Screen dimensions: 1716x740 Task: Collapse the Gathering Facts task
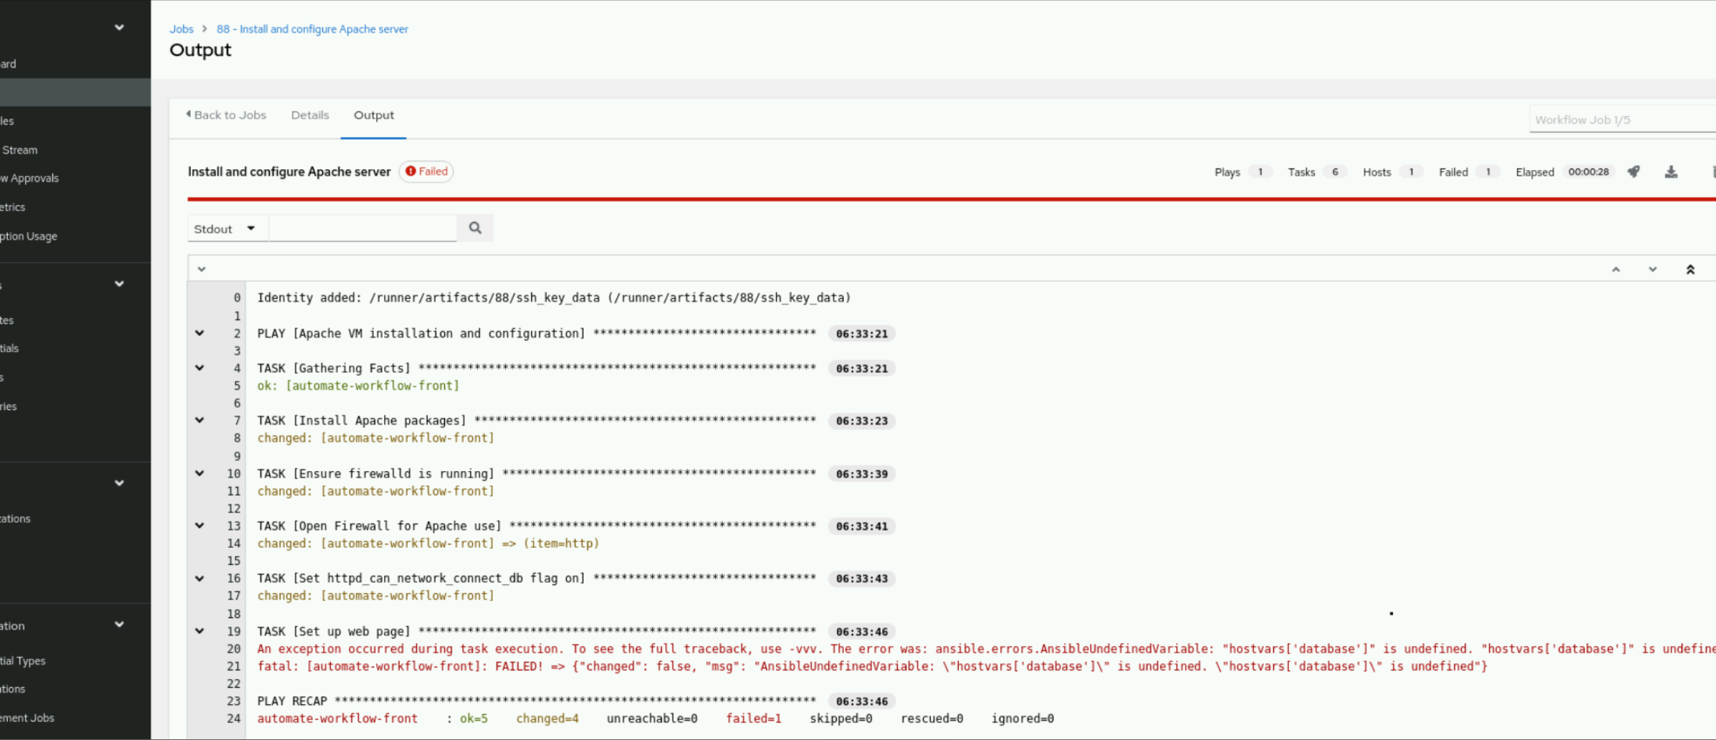coord(200,368)
